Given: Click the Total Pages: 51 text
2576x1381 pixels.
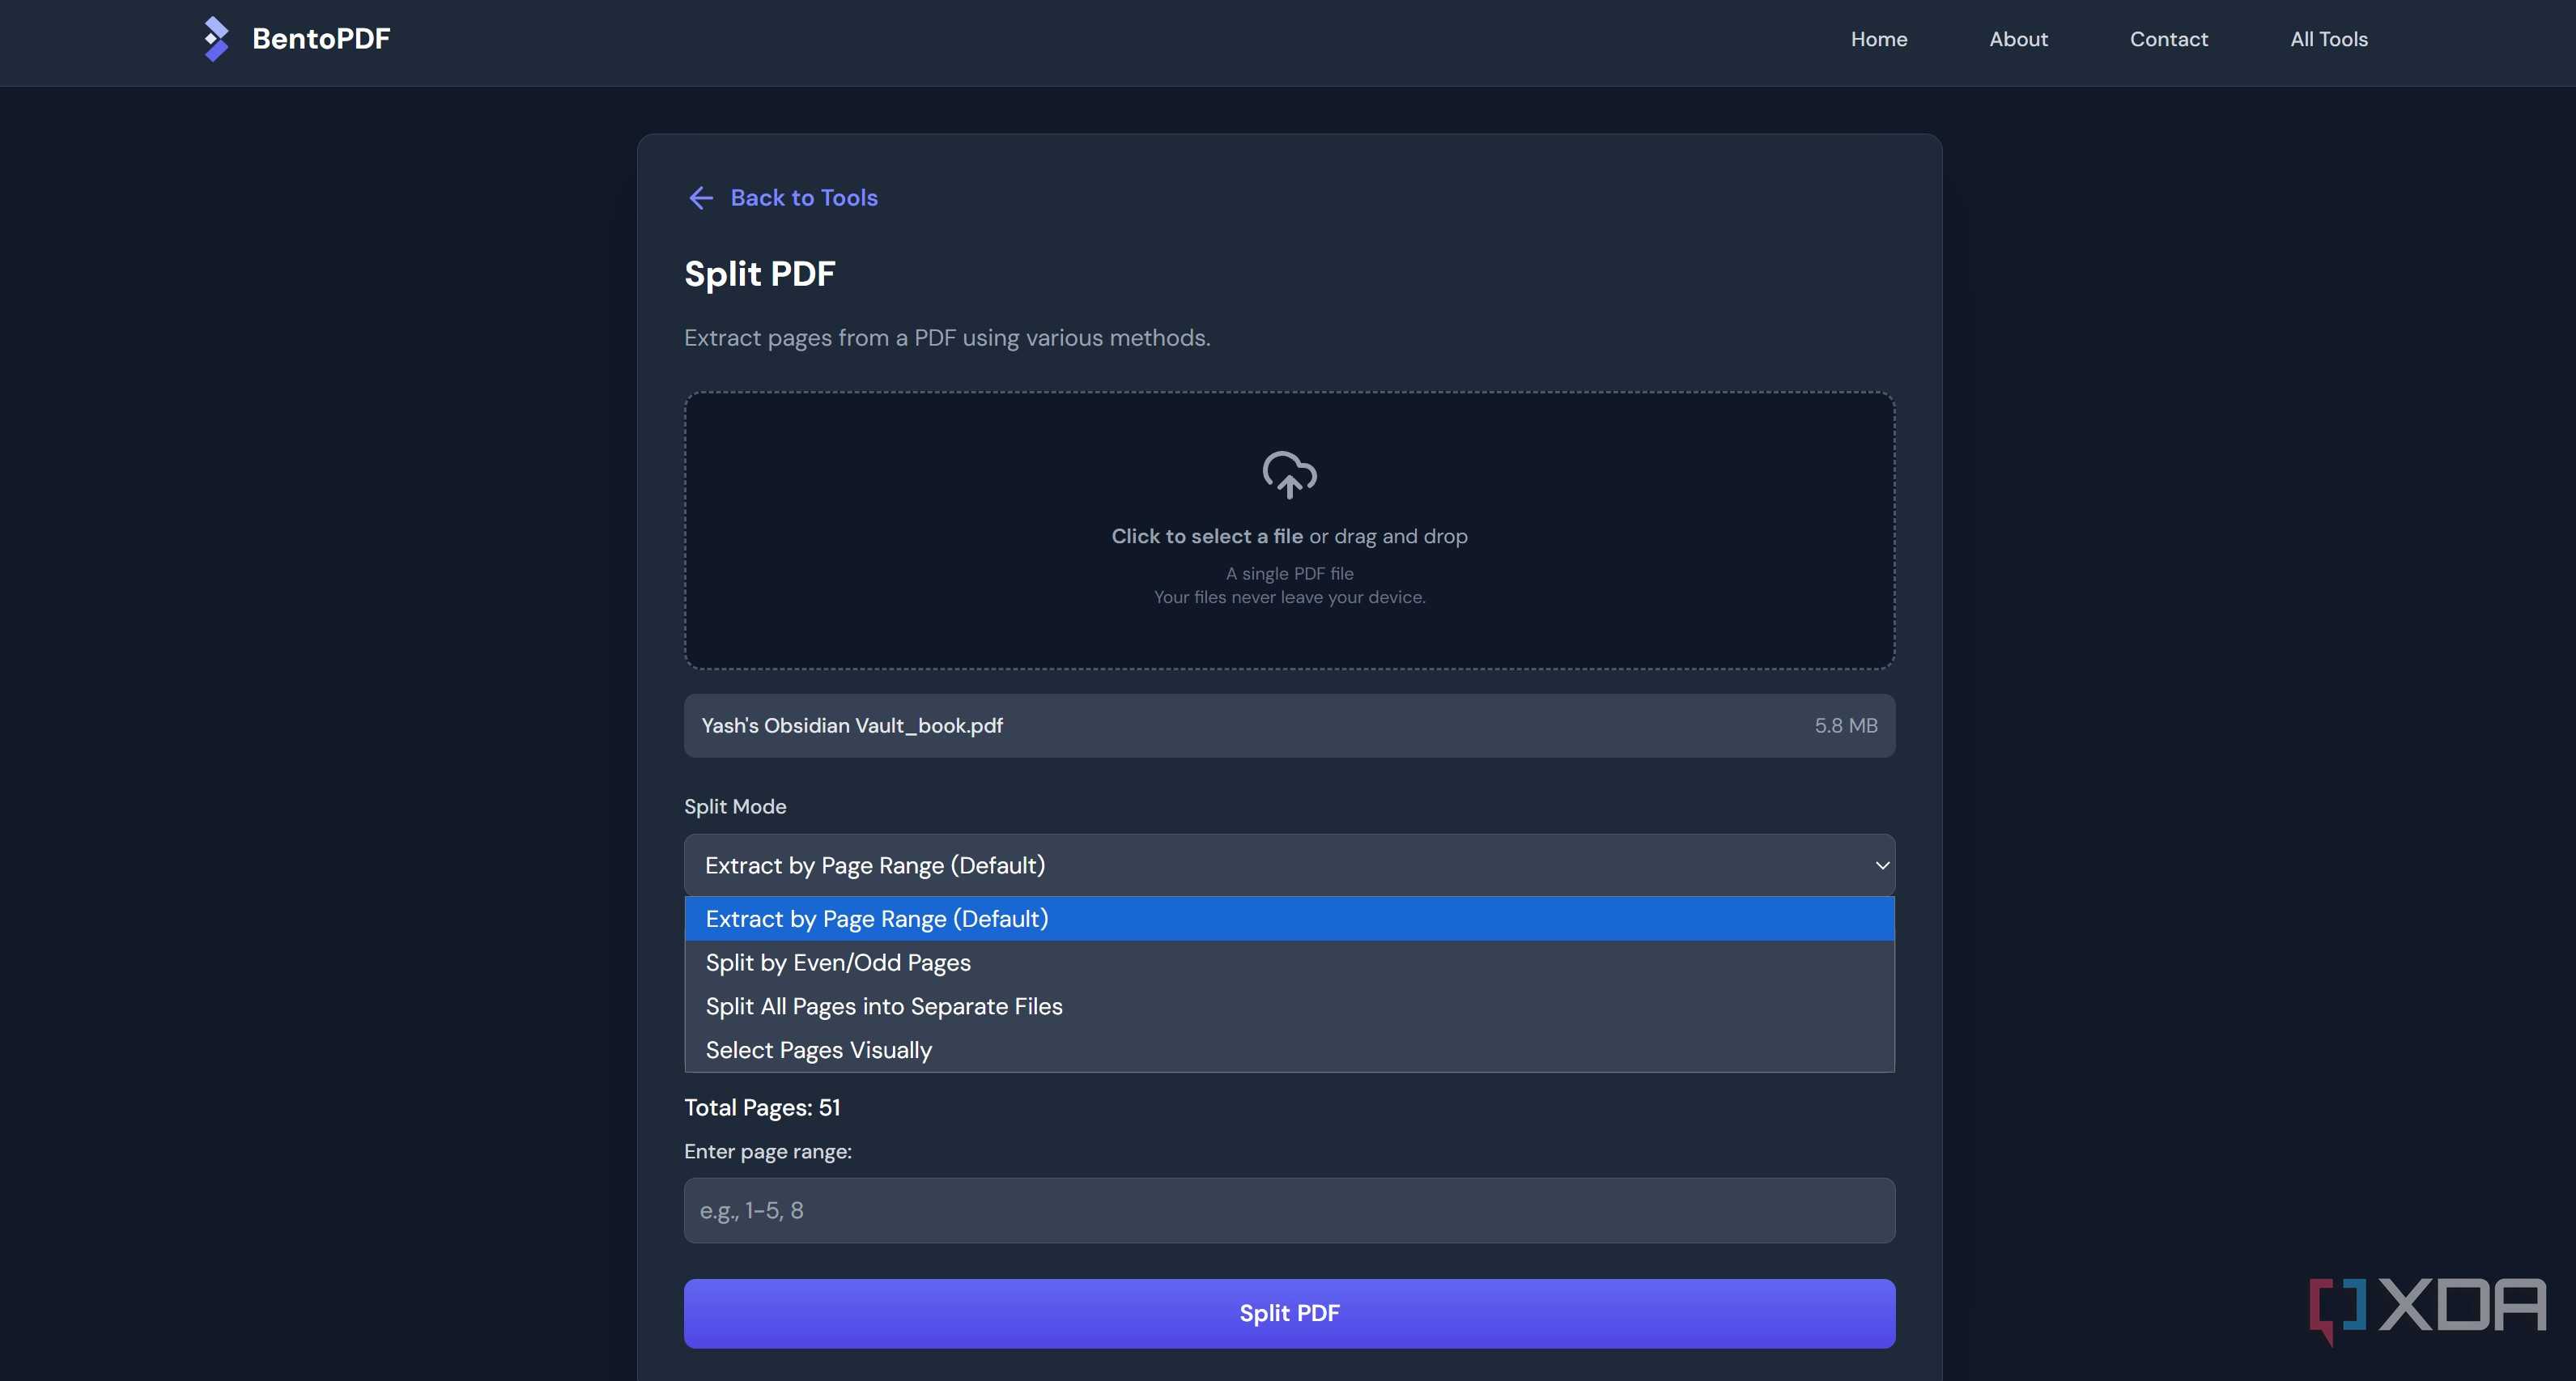Looking at the screenshot, I should coord(762,1108).
